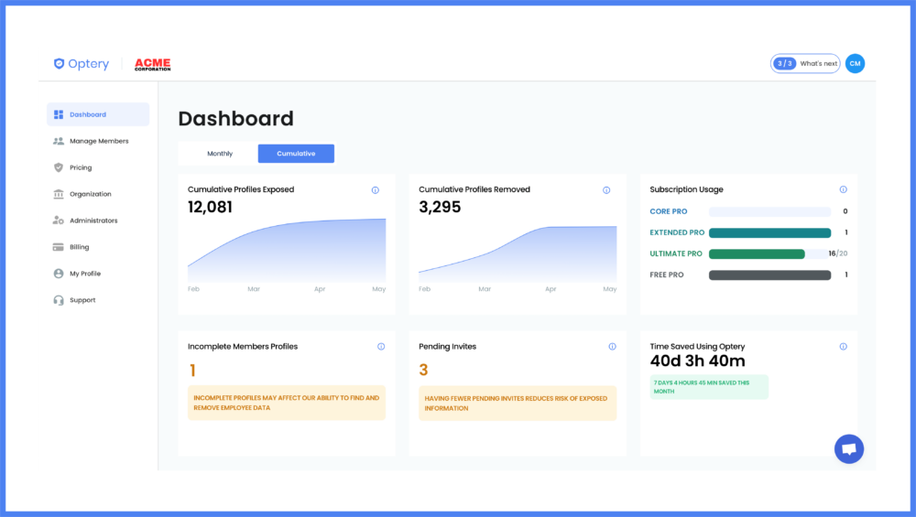Show info for Time Saved Using Optery

[843, 347]
